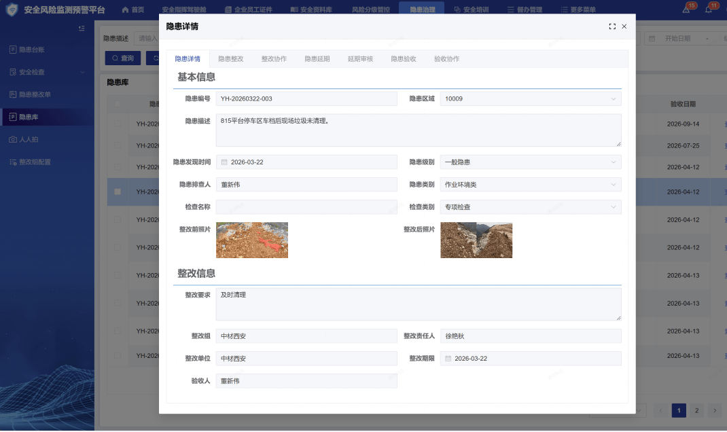Viewport: 727px width, 432px height.
Task: Collapse the sidebar with the fold icon
Action: [x=82, y=29]
